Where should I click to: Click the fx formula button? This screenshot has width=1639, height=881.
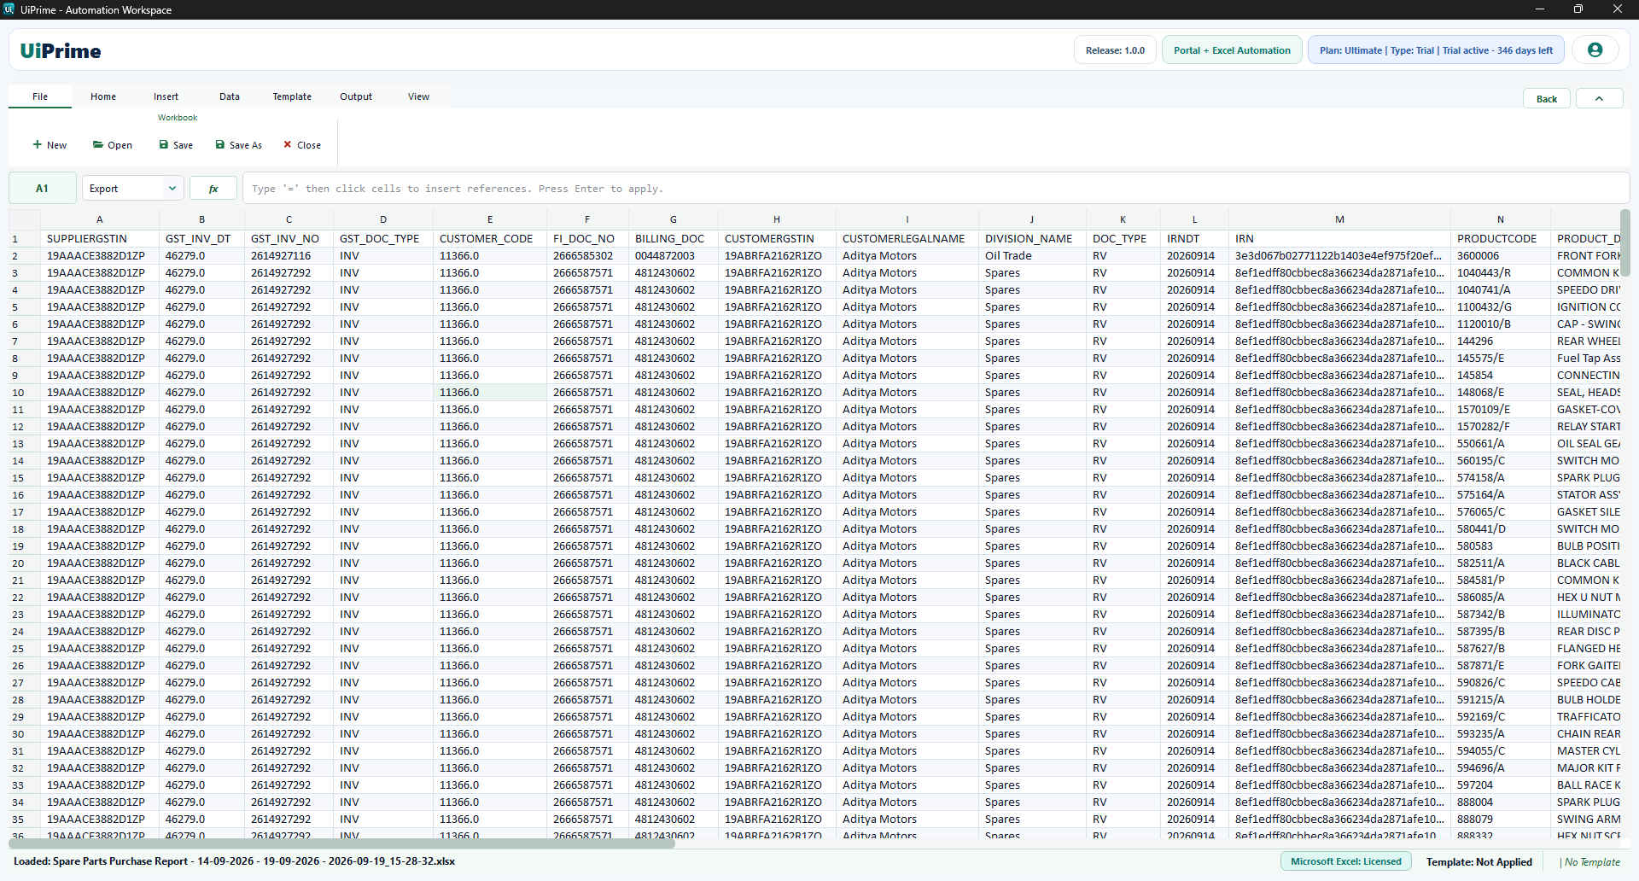[x=213, y=189]
